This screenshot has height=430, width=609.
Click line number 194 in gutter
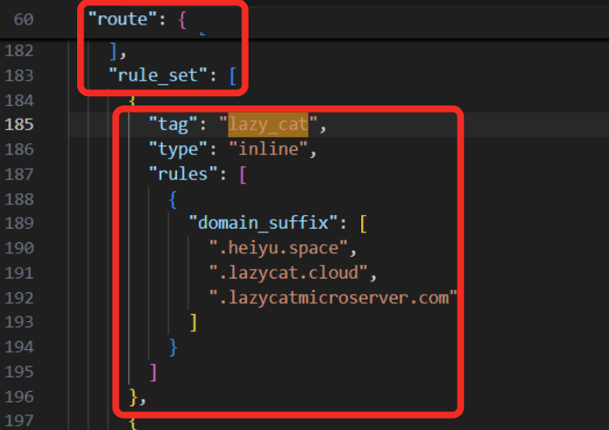pos(19,347)
